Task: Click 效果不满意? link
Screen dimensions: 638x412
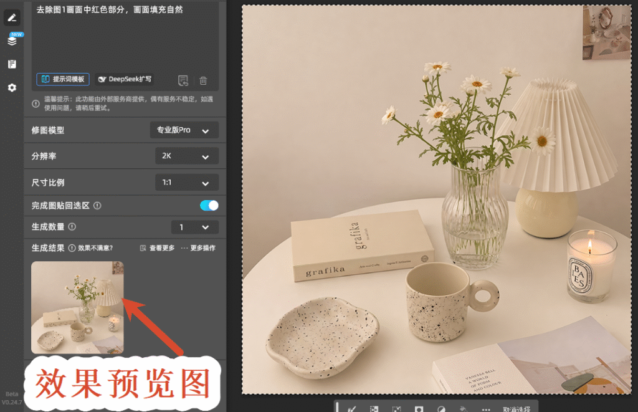Action: coord(95,248)
